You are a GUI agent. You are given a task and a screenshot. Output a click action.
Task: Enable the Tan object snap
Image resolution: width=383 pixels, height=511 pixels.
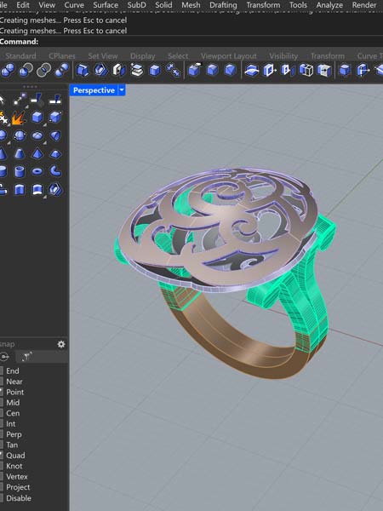[9, 445]
